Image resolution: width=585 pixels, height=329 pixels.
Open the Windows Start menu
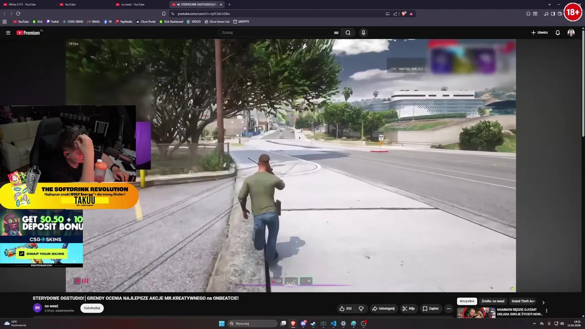click(222, 324)
